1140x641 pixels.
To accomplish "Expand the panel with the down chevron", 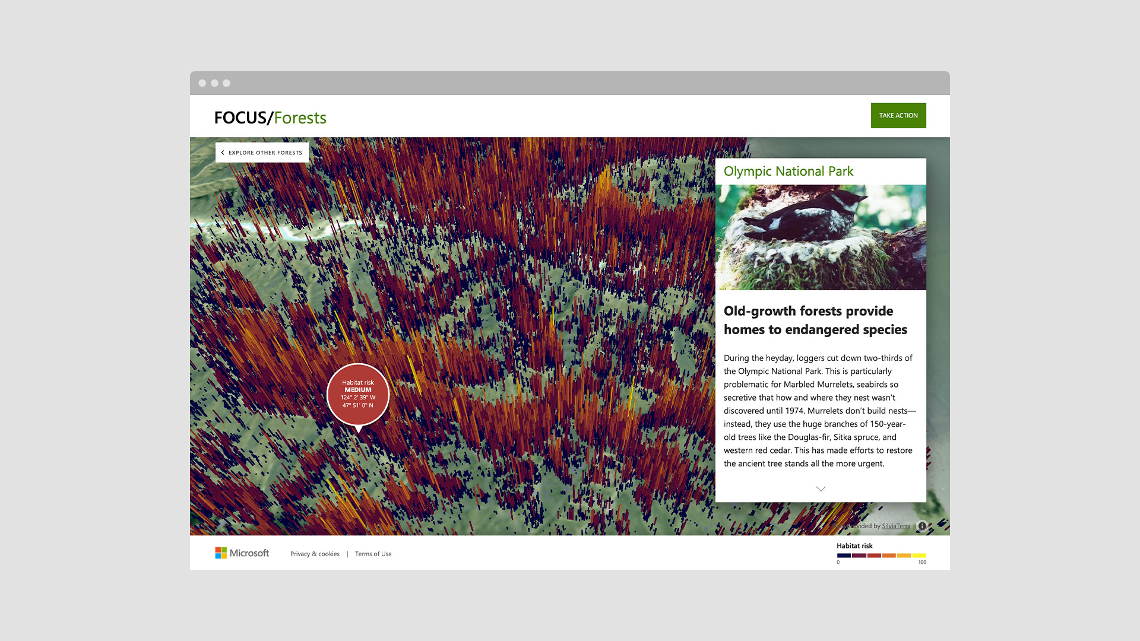I will pos(821,489).
